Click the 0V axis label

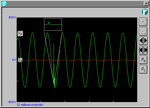[x=14, y=60]
